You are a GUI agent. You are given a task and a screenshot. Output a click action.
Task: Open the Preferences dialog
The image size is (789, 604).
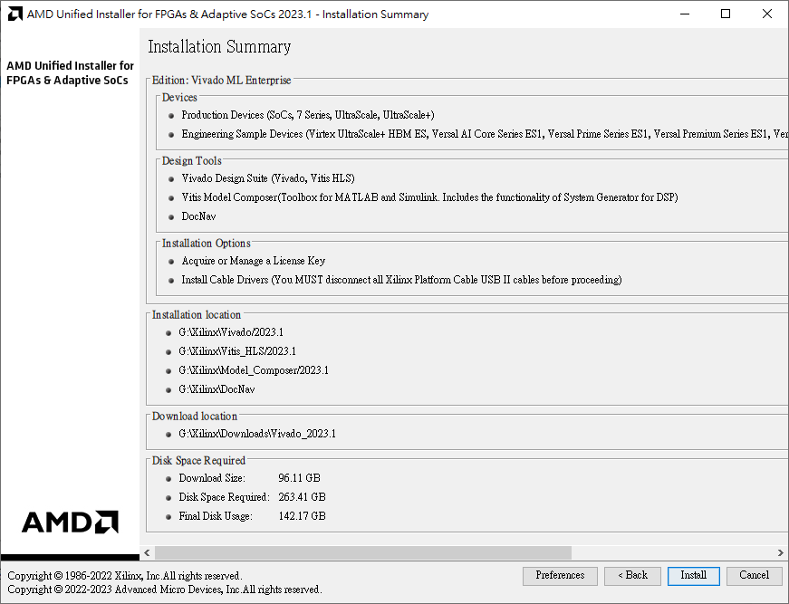coord(560,575)
